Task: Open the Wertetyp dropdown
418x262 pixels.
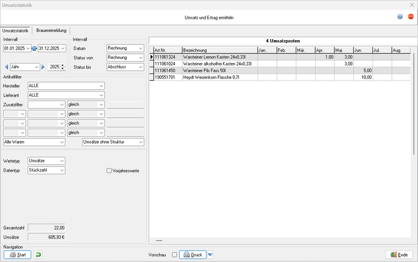Action: coord(62,161)
